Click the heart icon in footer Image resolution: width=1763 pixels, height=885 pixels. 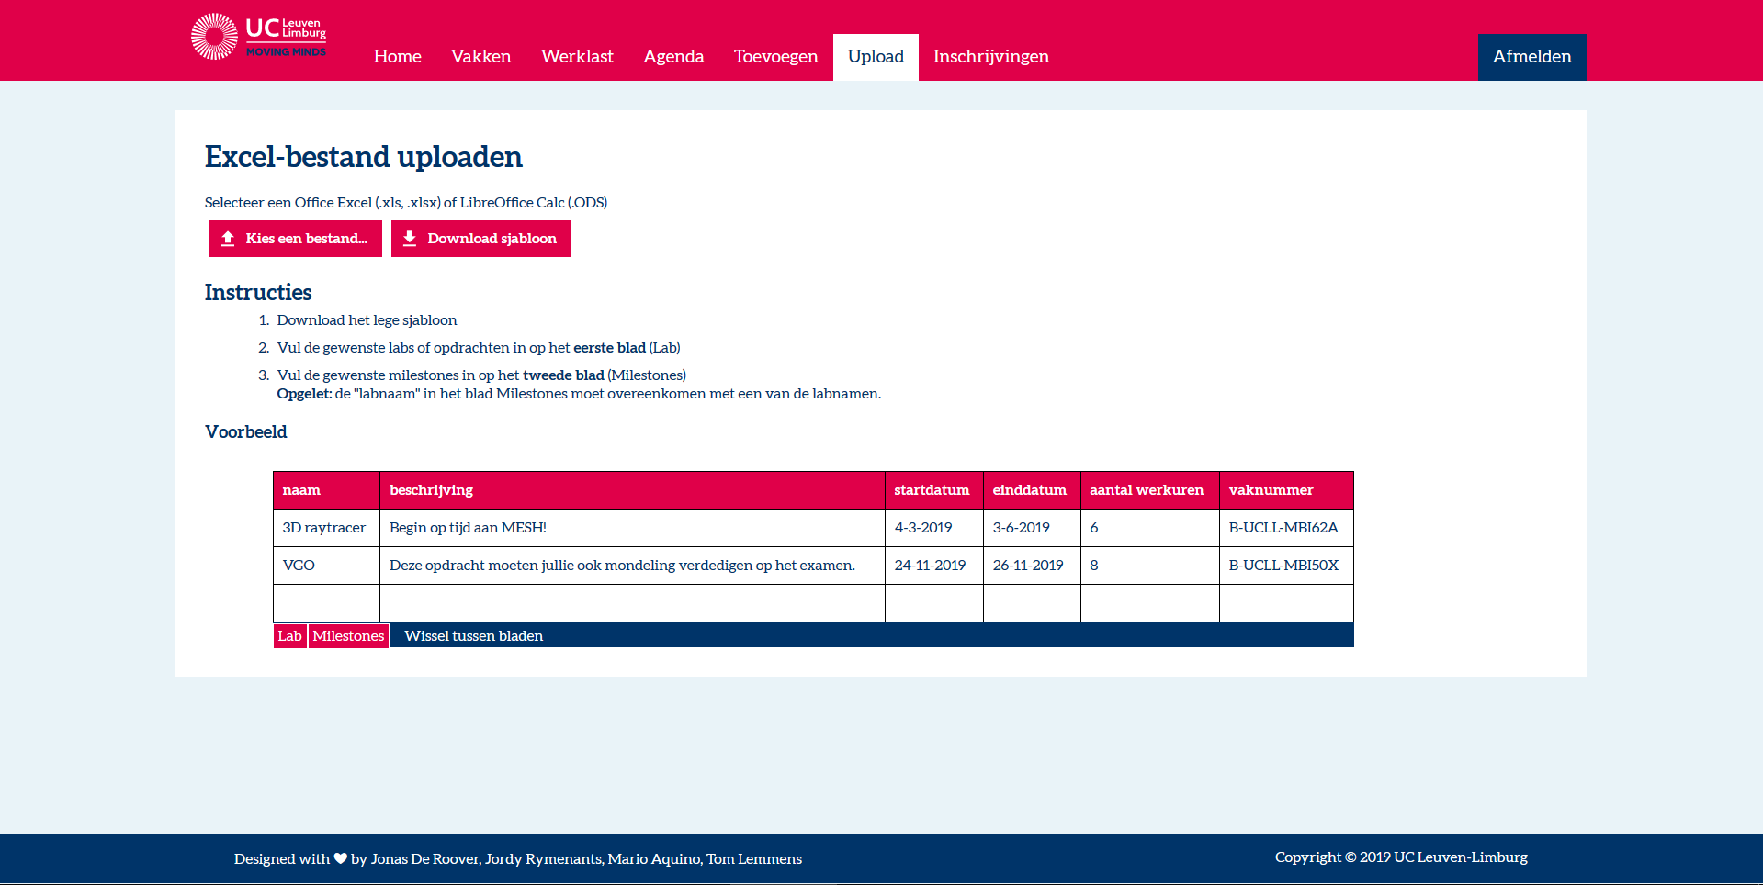click(x=340, y=858)
